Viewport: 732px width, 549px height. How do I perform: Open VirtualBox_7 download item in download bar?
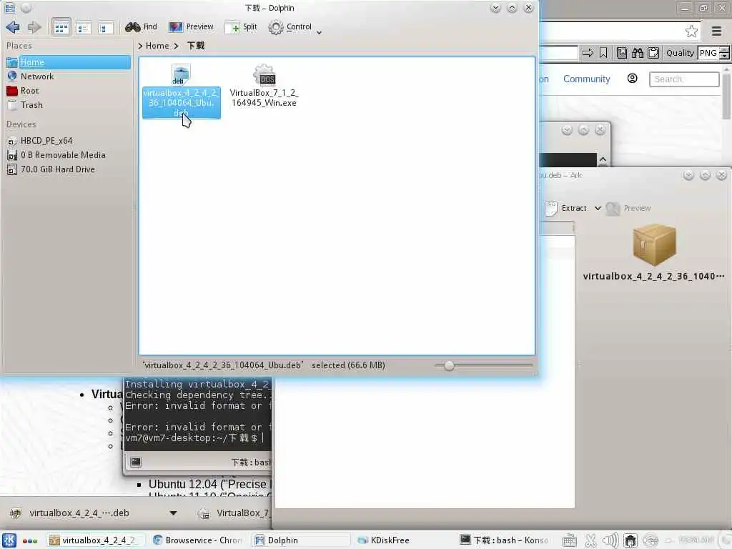[234, 513]
